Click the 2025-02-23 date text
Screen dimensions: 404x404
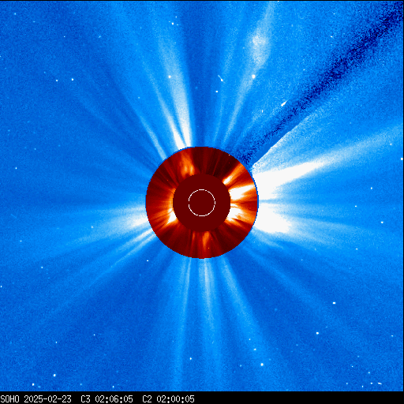tap(47, 399)
